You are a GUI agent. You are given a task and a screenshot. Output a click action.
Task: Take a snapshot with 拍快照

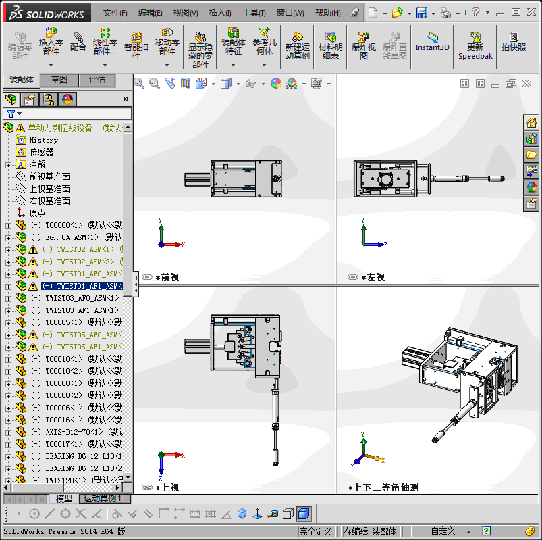[514, 41]
